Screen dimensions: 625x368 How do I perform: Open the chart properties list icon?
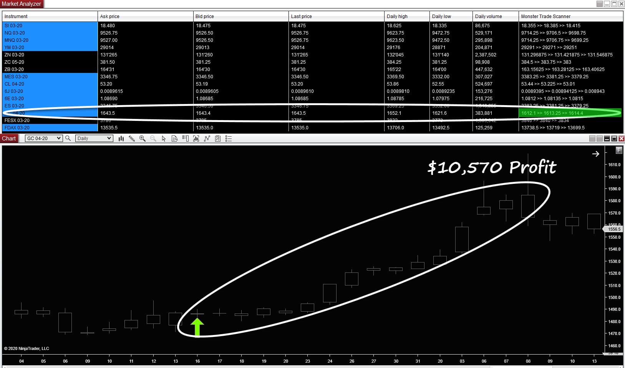click(229, 139)
